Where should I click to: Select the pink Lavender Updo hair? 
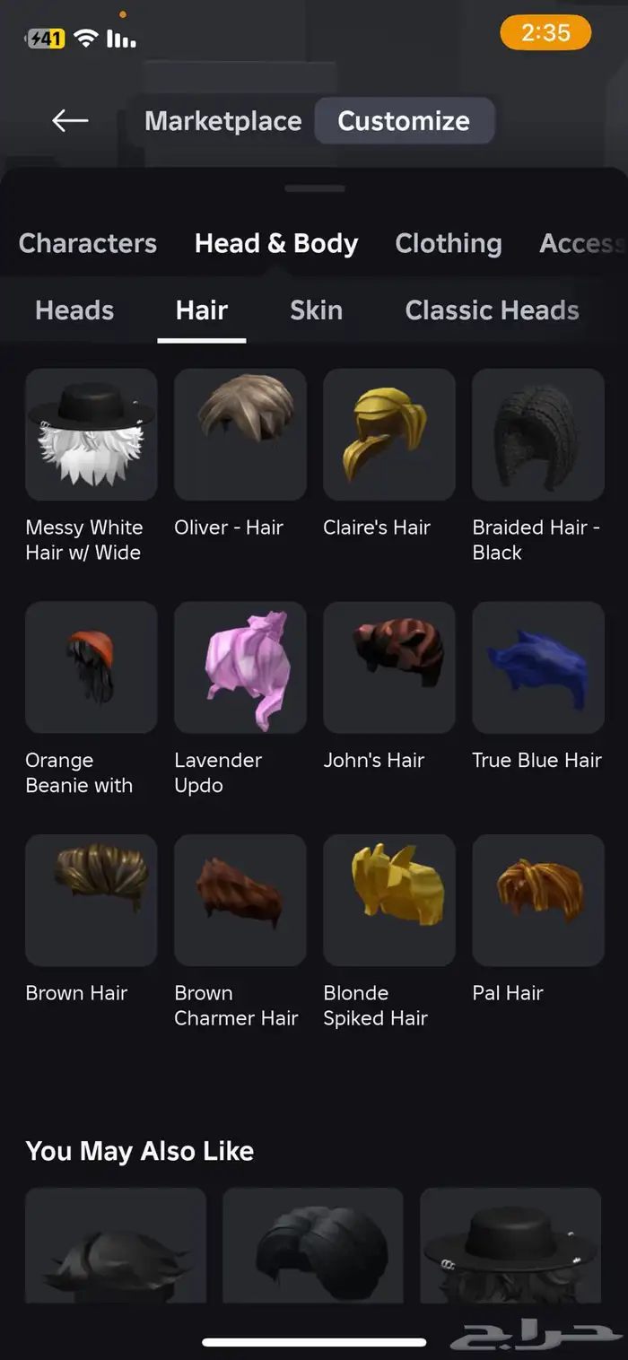240,667
